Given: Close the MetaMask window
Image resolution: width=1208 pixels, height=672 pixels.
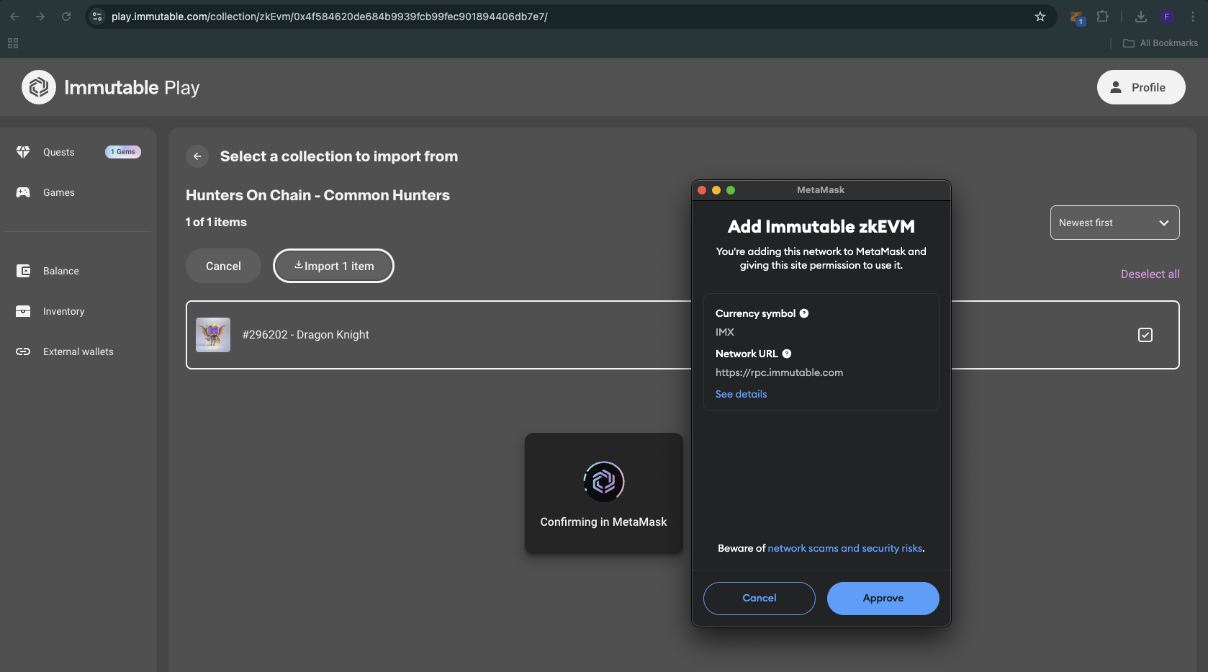Looking at the screenshot, I should (702, 190).
